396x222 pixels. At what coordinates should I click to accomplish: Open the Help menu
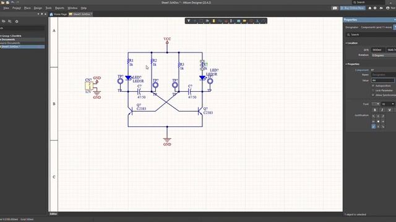(x=84, y=8)
